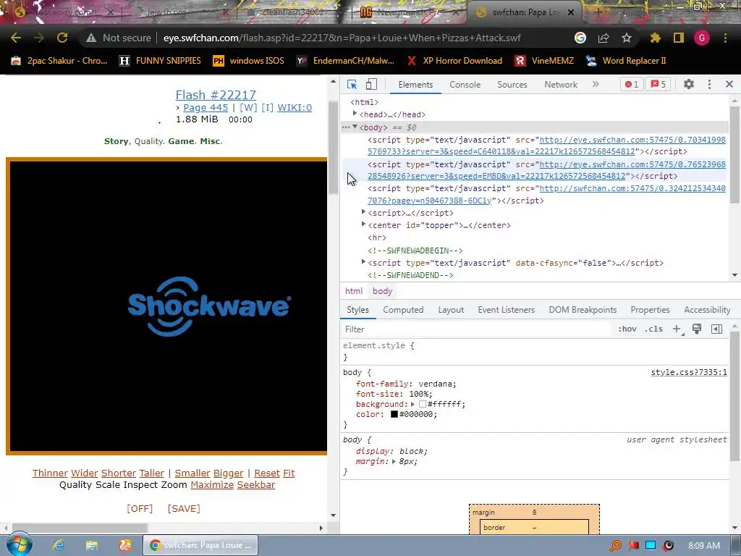
Task: Show more DevTools tabs via chevron
Action: (x=596, y=84)
